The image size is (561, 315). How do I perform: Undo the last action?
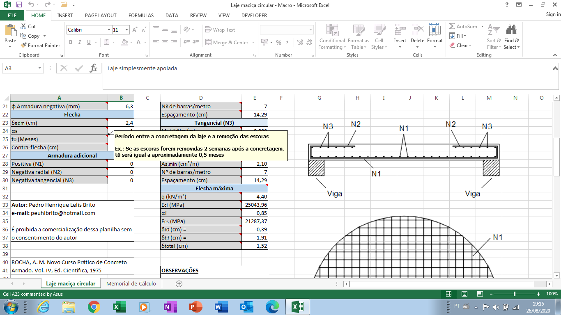[32, 5]
